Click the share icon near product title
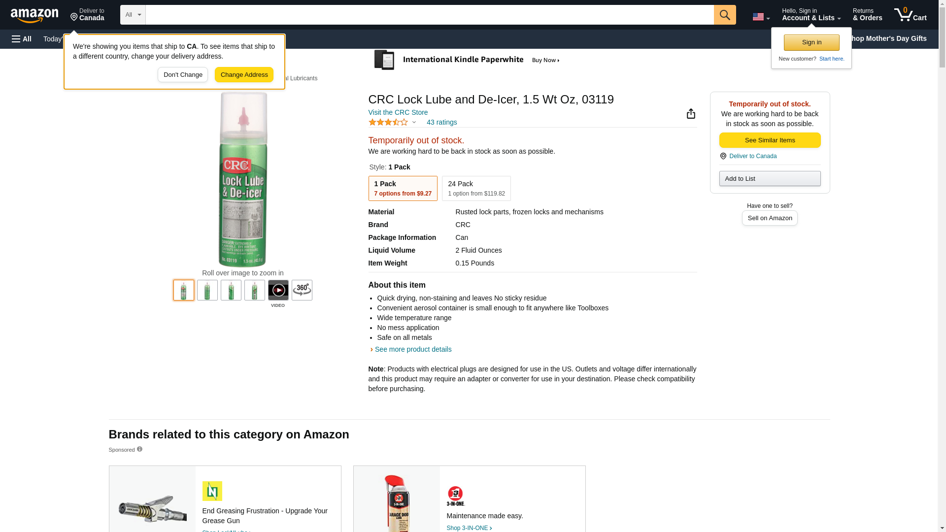 [x=691, y=114]
